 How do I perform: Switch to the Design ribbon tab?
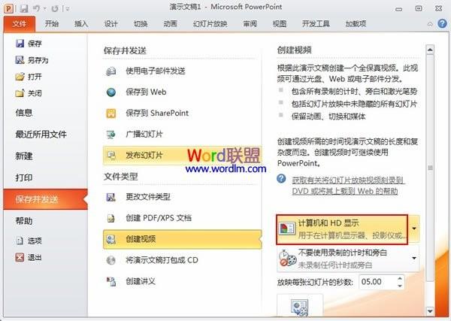[x=110, y=23]
